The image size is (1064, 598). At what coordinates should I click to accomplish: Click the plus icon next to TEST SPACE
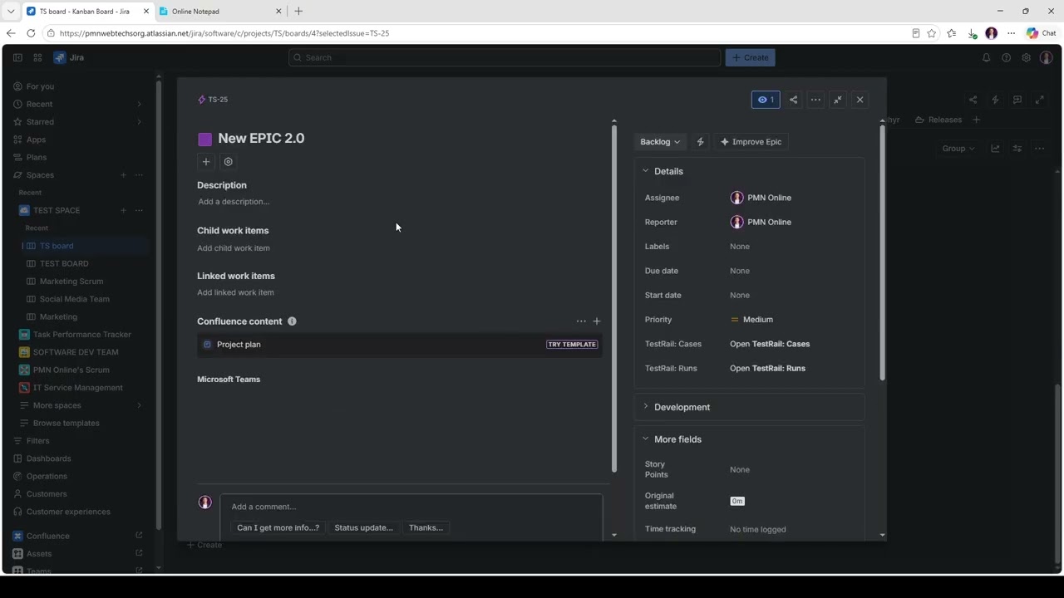pos(123,210)
